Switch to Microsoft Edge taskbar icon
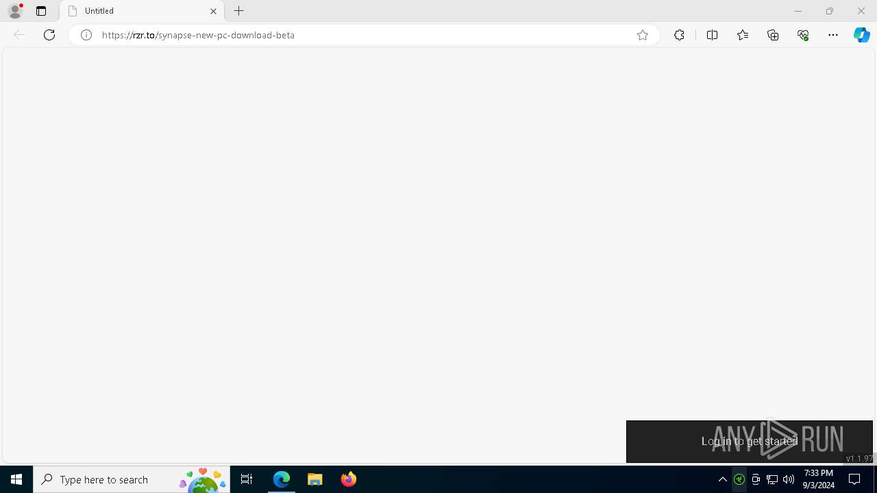 pyautogui.click(x=282, y=479)
